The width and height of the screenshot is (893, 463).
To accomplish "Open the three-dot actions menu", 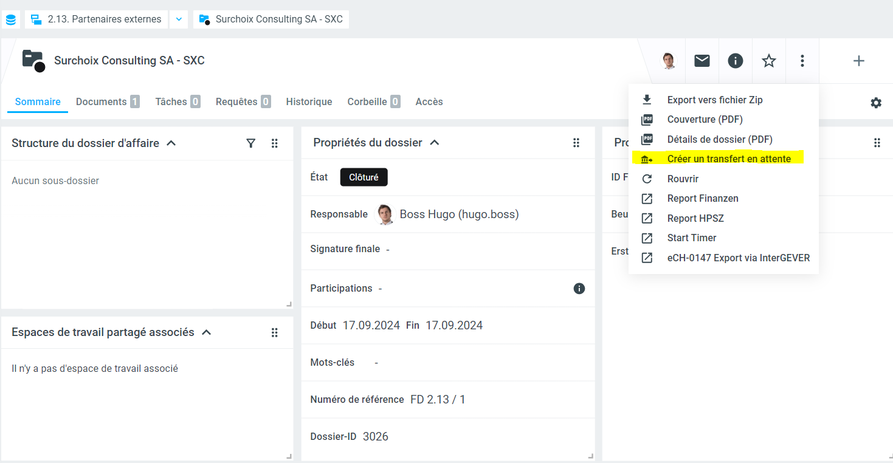I will pos(802,61).
